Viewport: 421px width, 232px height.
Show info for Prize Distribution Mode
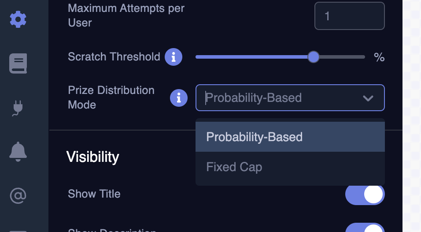[x=179, y=98]
